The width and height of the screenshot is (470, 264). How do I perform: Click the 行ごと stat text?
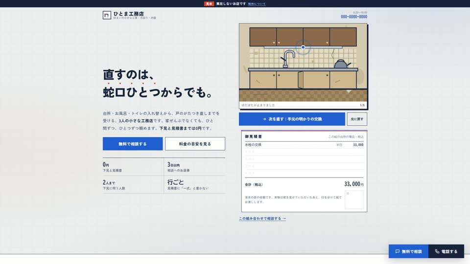click(176, 182)
